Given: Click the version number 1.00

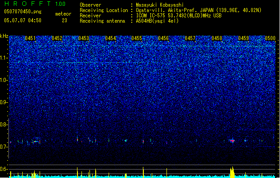Looking at the screenshot, I should click(61, 4).
